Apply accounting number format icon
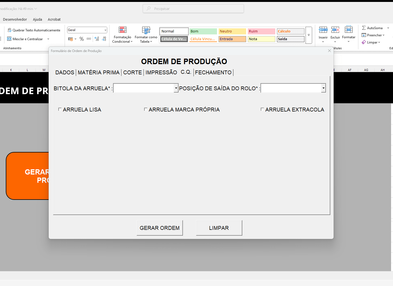 pyautogui.click(x=70, y=39)
